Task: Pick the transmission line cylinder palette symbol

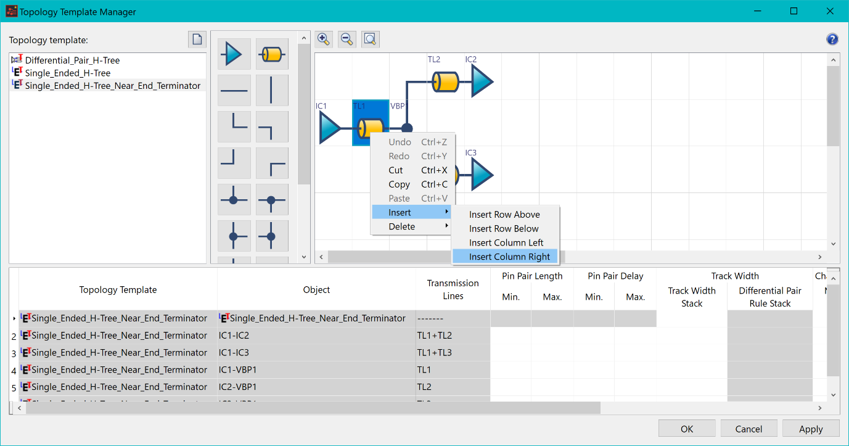Action: [x=272, y=54]
